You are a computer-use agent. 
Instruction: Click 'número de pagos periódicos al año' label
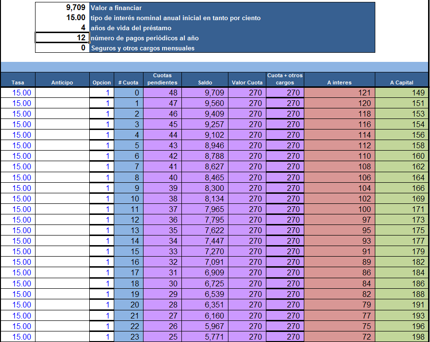point(144,38)
